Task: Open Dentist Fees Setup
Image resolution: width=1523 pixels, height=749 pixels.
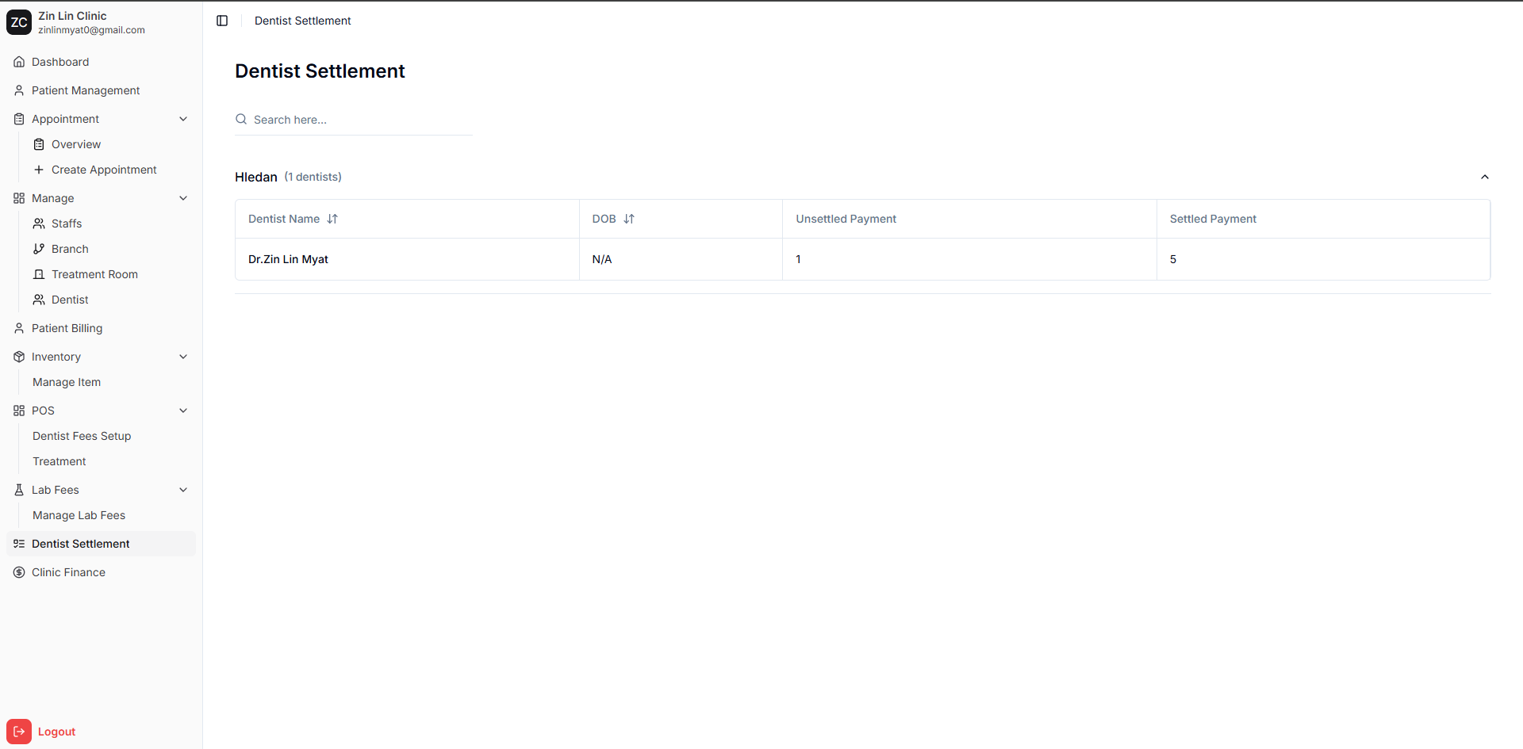Action: pos(82,436)
